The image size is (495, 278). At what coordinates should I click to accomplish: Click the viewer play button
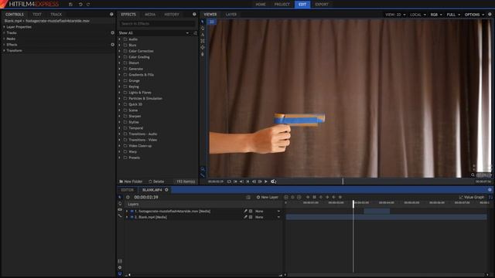click(x=266, y=181)
